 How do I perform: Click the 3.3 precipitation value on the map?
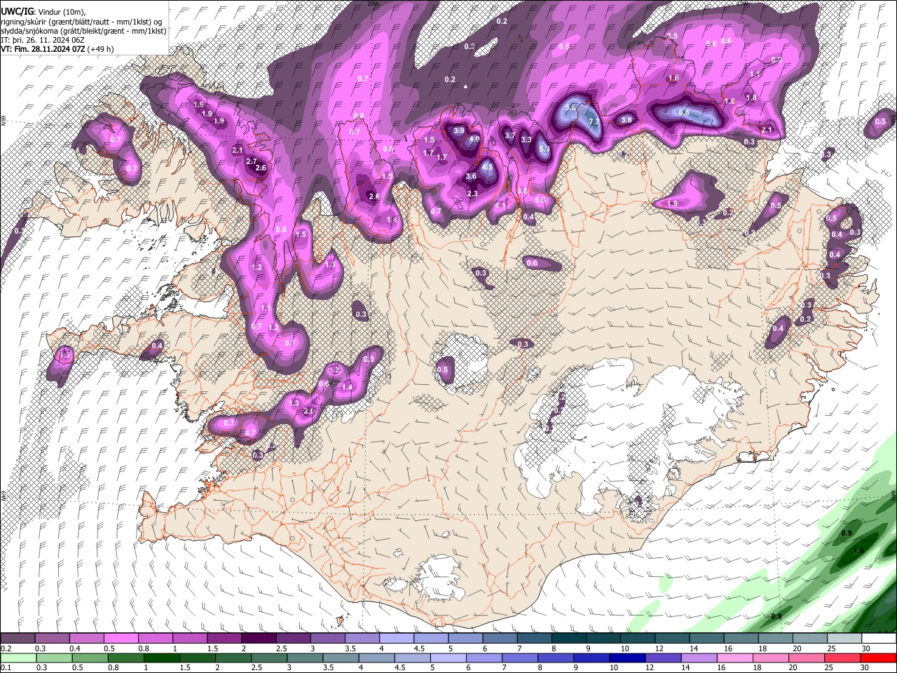(x=526, y=140)
